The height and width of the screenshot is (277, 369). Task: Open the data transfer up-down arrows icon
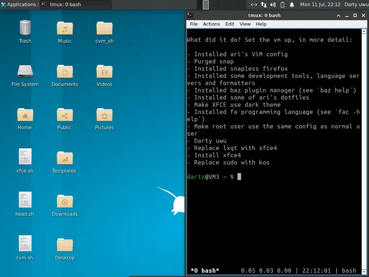pyautogui.click(x=263, y=4)
